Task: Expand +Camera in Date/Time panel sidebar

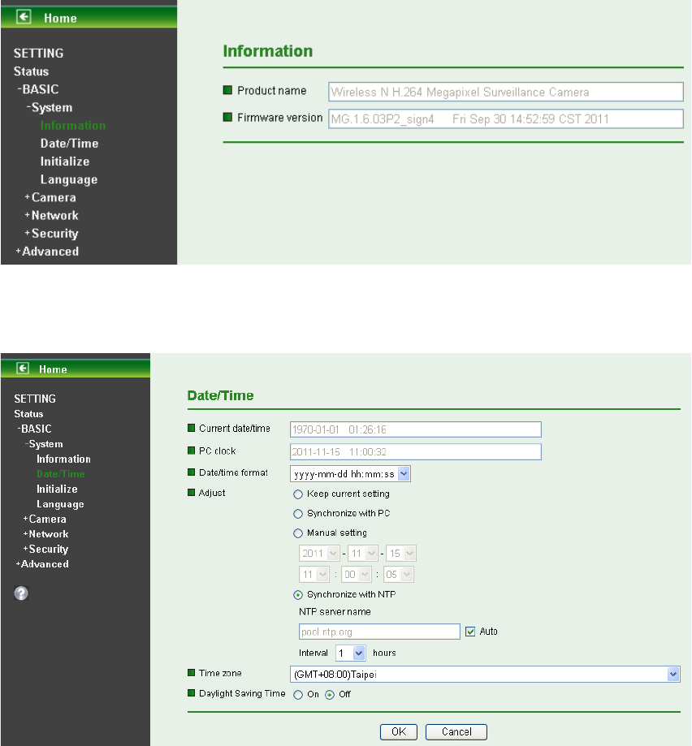Action: tap(45, 519)
